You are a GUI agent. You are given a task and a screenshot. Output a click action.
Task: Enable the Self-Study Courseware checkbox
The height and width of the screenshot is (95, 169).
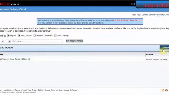(x=35, y=35)
